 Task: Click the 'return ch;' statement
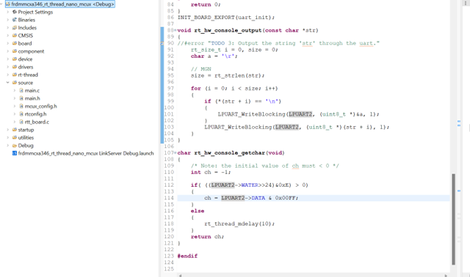[207, 237]
